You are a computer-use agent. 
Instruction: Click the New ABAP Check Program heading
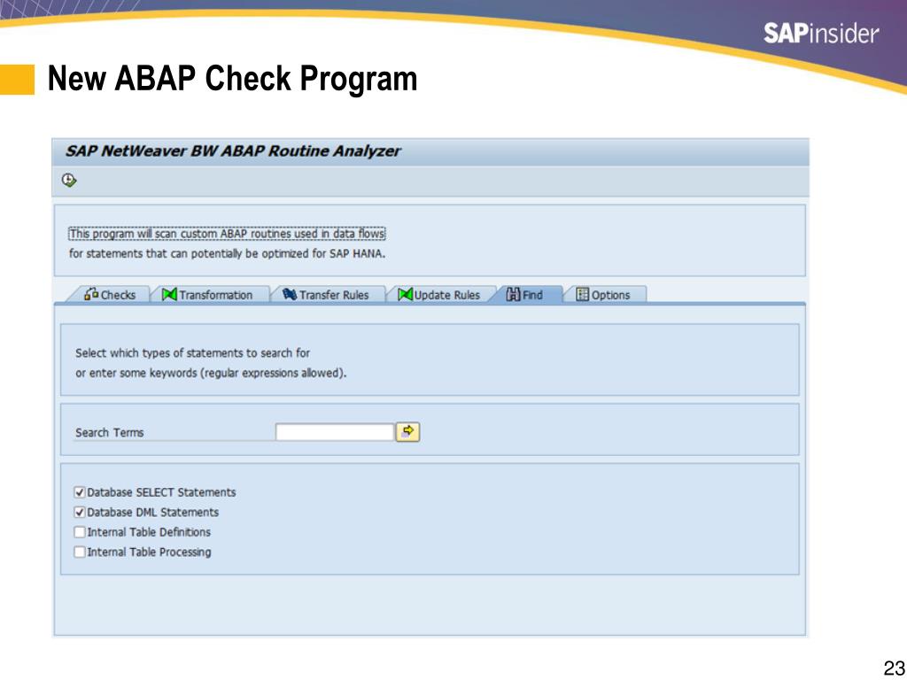[233, 78]
